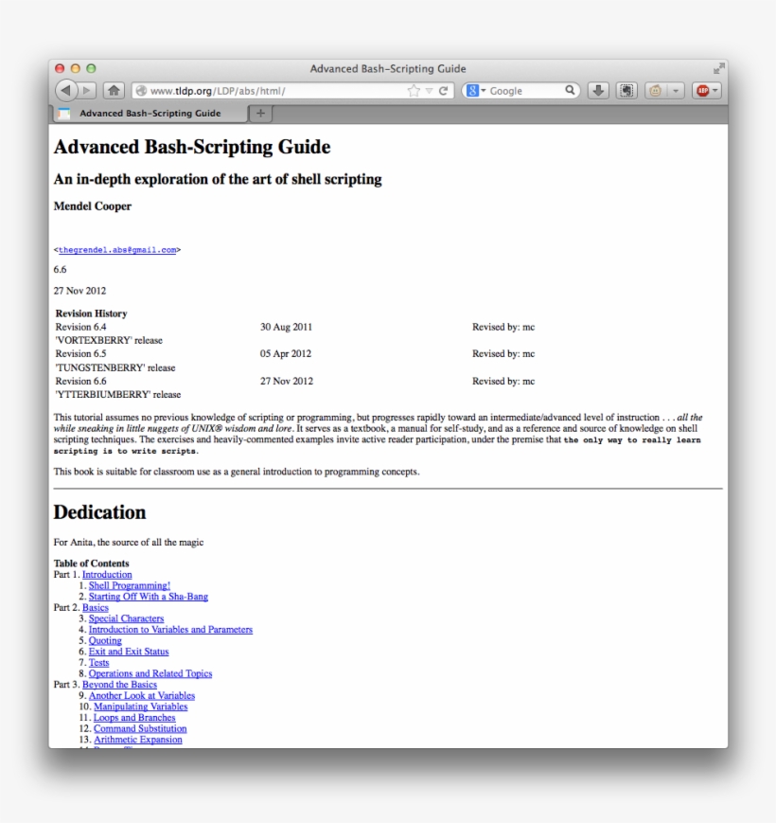Email the author via thegrendel.abs@gmail.com link

tap(118, 250)
